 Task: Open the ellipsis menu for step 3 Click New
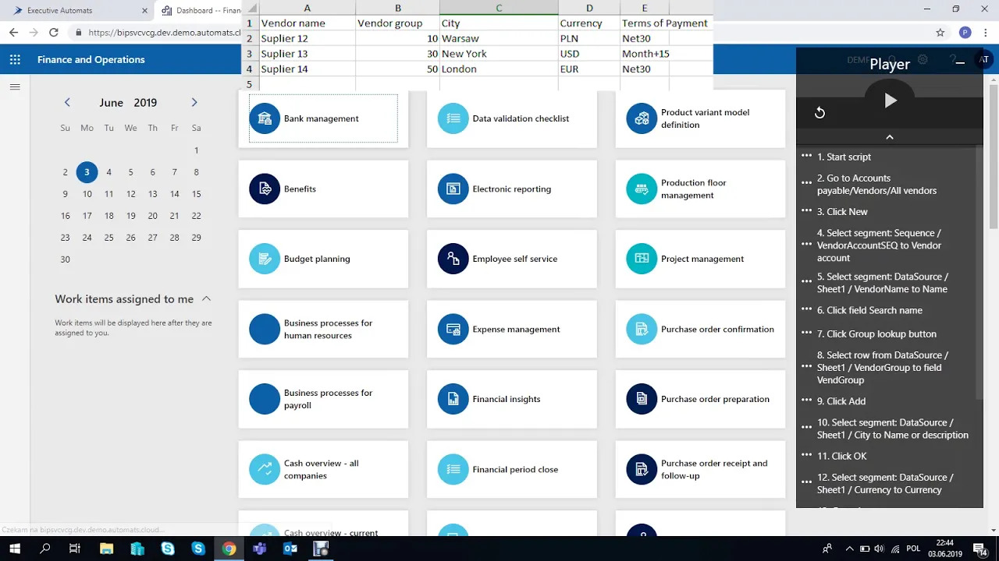coord(806,210)
